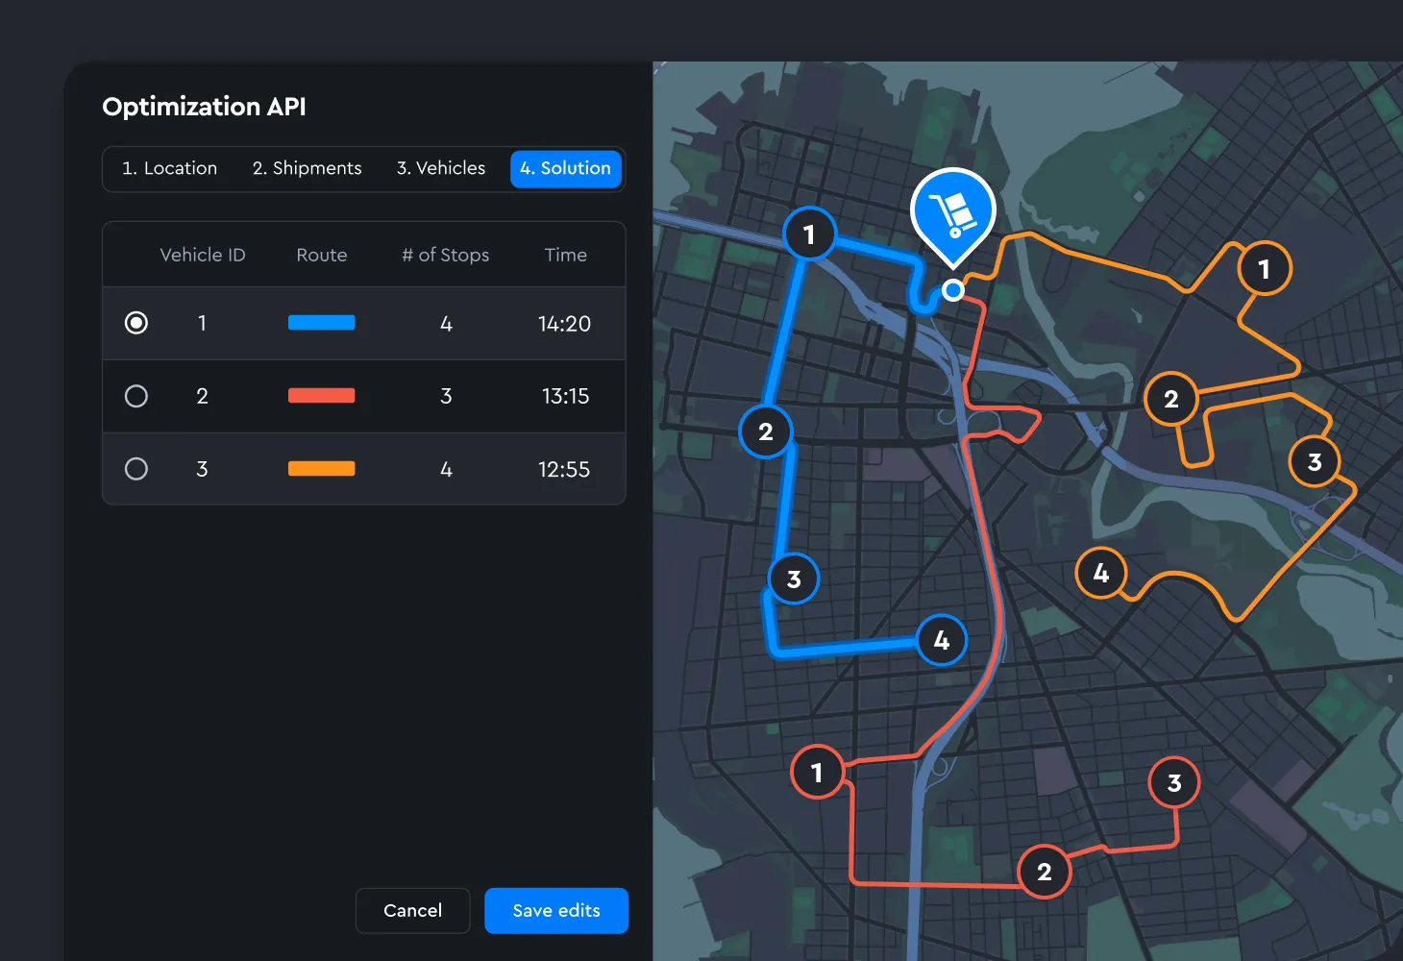Viewport: 1403px width, 961px height.
Task: Open the Vehicles tab
Action: pos(440,168)
